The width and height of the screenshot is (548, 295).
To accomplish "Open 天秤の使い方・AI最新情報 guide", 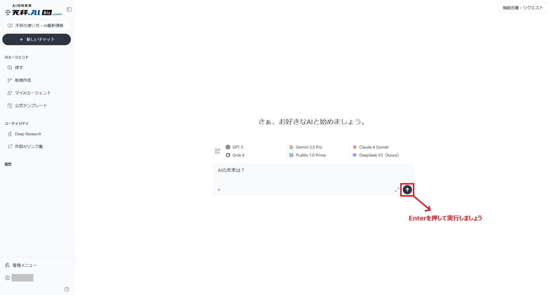I will [37, 26].
